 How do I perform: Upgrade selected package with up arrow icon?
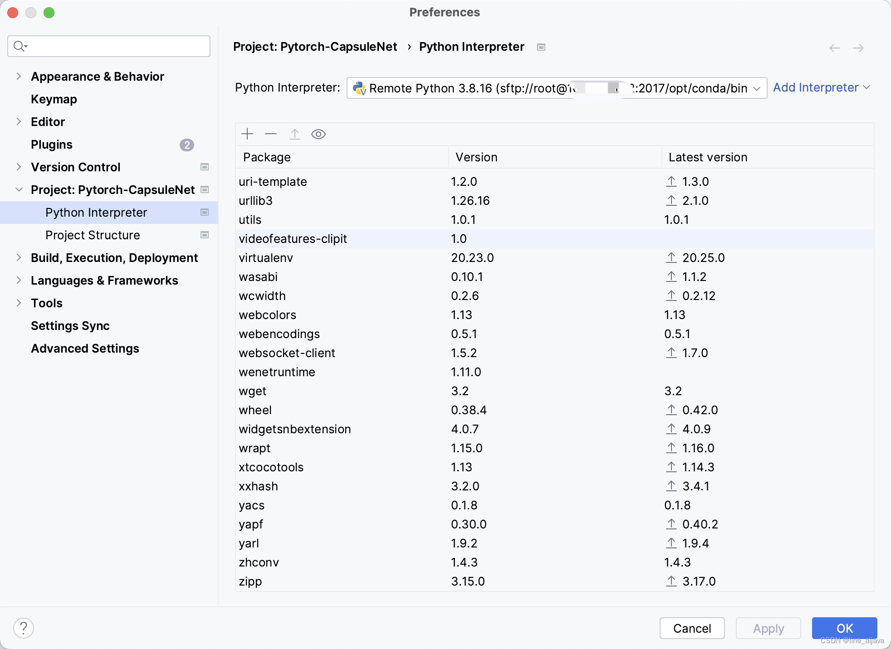pyautogui.click(x=295, y=134)
